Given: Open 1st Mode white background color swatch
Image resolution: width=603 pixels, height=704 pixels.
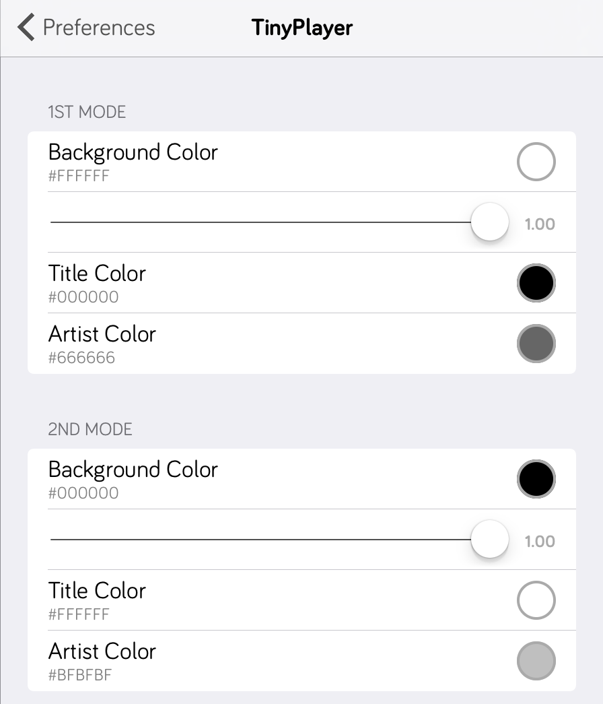Looking at the screenshot, I should coord(536,162).
